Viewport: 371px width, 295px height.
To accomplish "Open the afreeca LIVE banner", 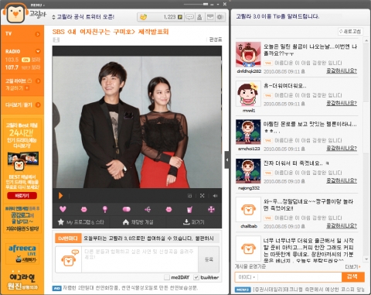I will pyautogui.click(x=22, y=254).
